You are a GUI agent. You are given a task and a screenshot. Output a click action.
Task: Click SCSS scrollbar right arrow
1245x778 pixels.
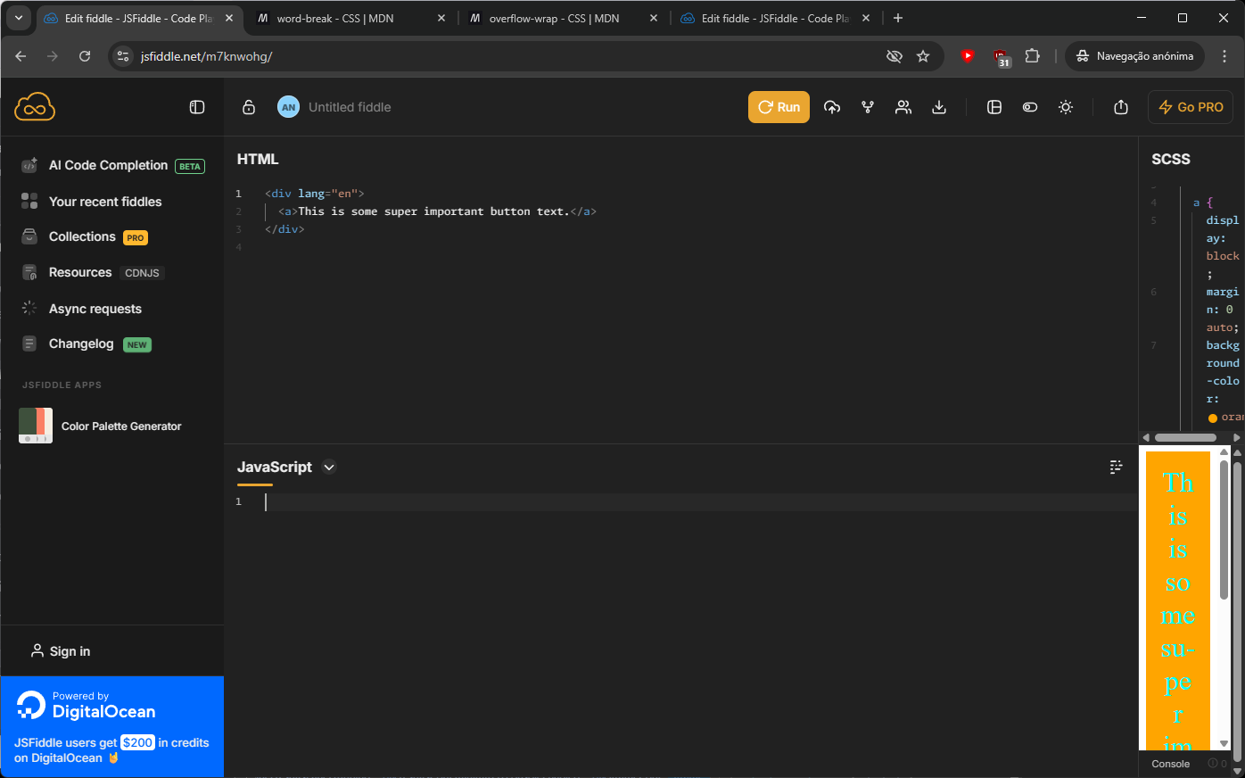click(x=1236, y=437)
